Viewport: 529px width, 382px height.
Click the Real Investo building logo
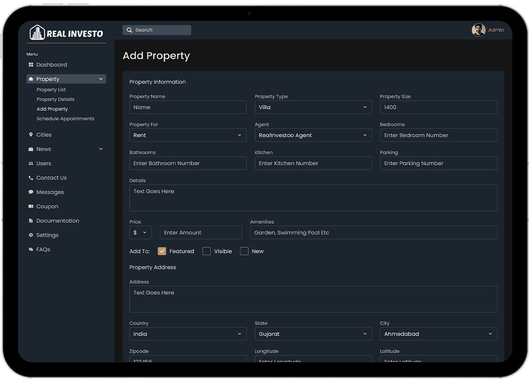[x=37, y=33]
